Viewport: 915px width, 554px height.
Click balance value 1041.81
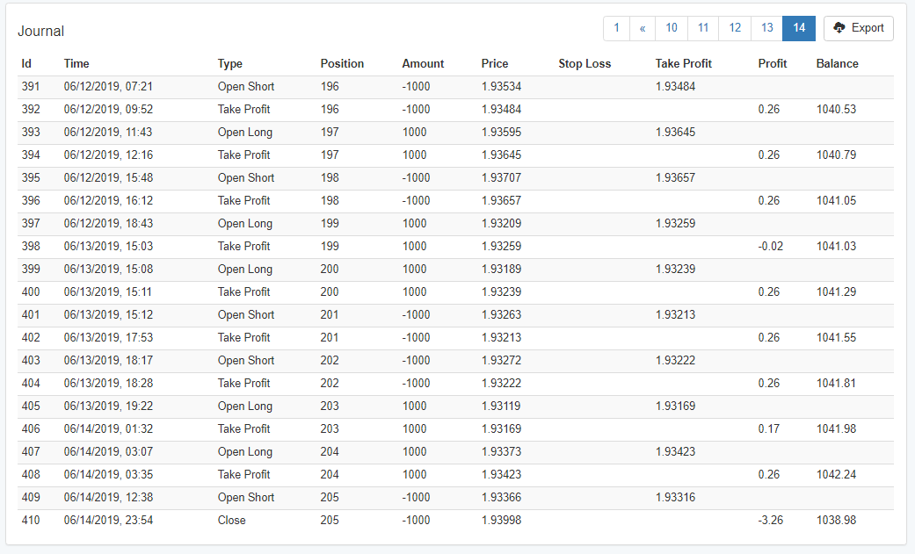(x=836, y=383)
